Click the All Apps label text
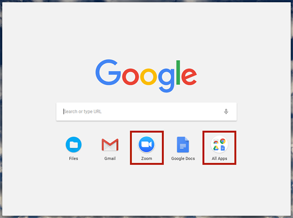The width and height of the screenshot is (293, 218). pyautogui.click(x=219, y=159)
